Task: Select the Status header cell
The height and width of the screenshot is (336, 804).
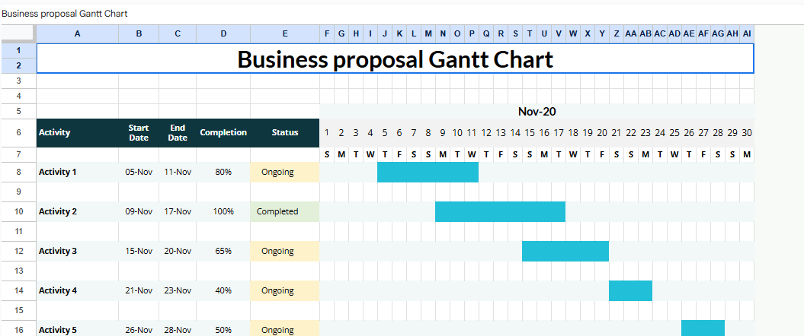Action: pyautogui.click(x=285, y=132)
